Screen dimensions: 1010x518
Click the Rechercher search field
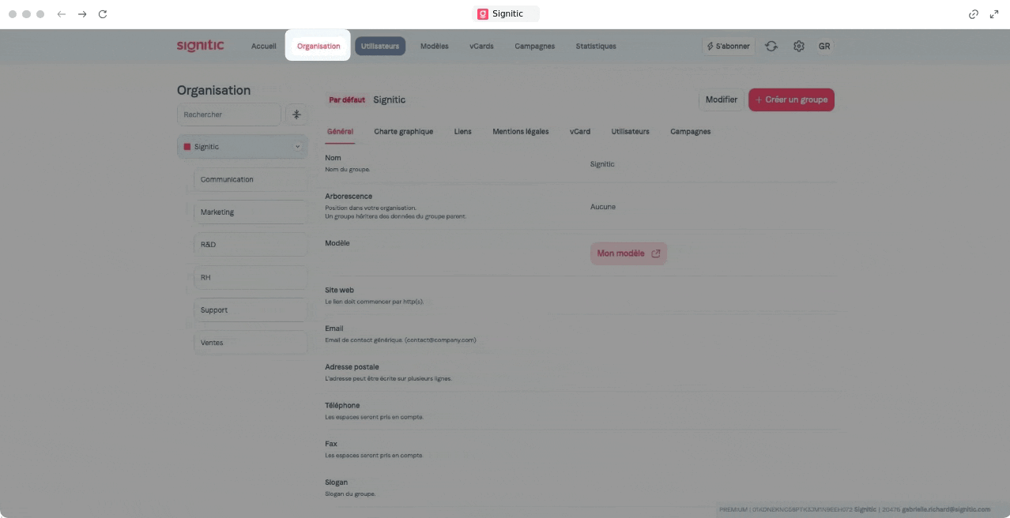tap(229, 114)
